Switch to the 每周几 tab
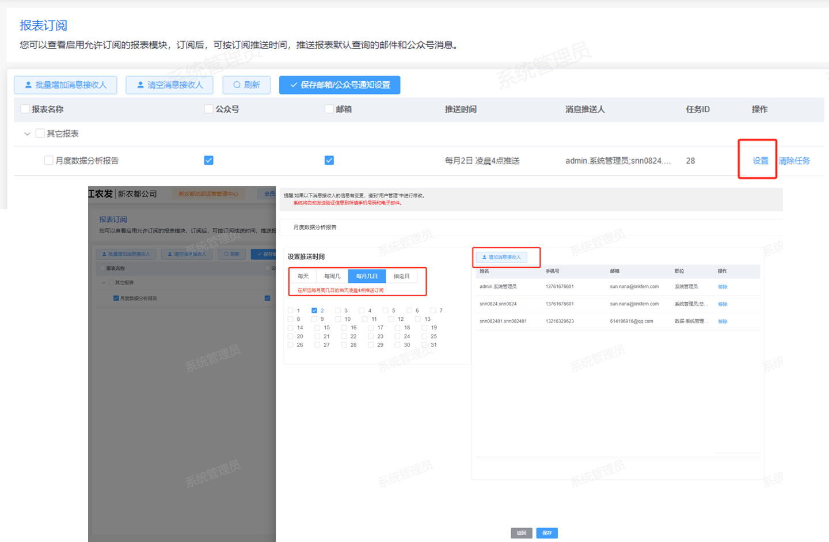Viewport: 829px width, 542px height. coord(332,276)
